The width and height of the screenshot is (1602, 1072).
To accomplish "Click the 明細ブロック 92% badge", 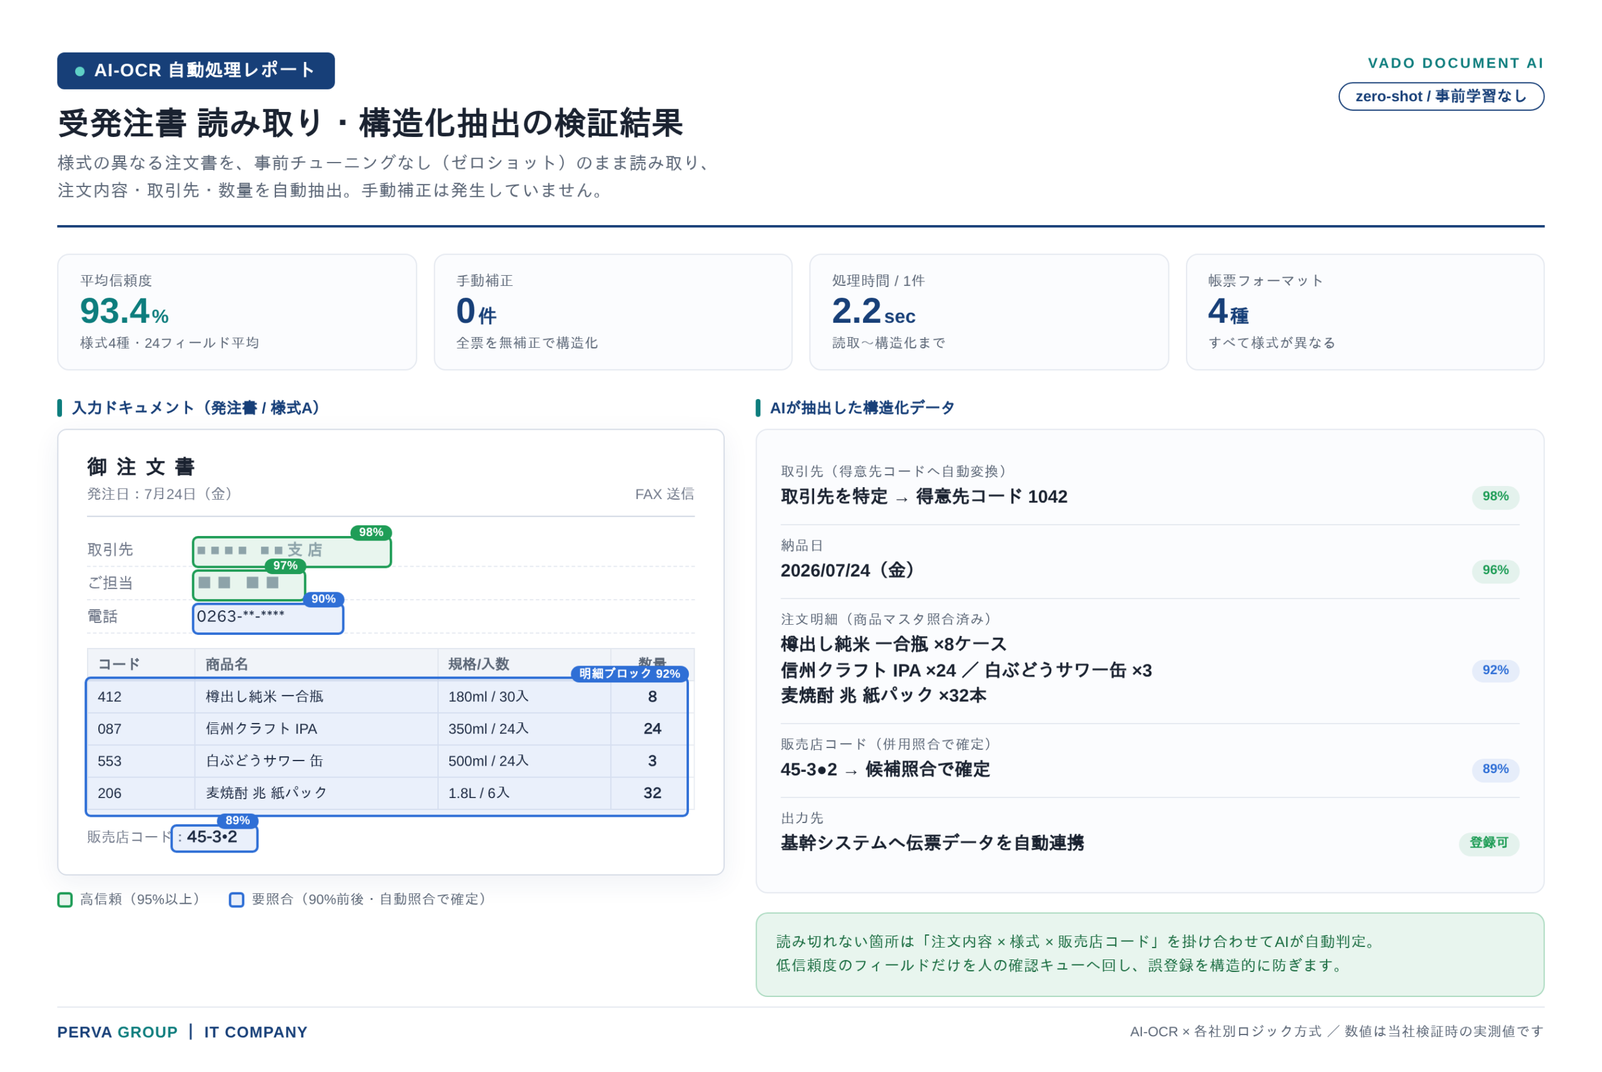I will coord(630,674).
